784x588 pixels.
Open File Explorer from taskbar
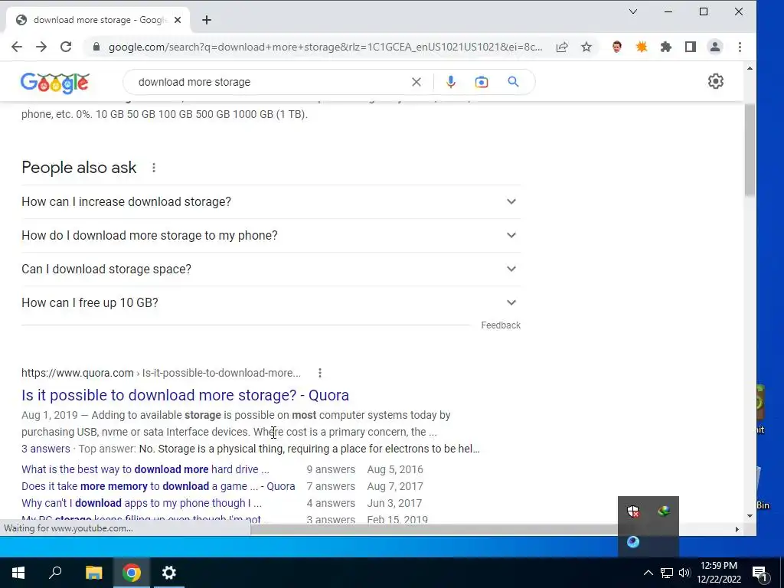(x=93, y=573)
